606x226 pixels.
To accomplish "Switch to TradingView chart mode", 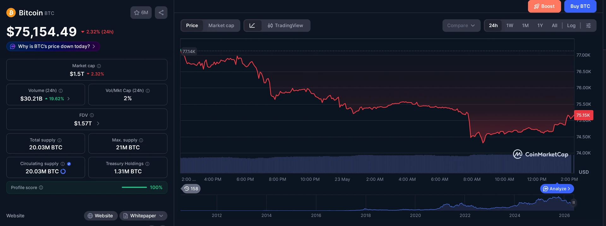I will [x=285, y=25].
